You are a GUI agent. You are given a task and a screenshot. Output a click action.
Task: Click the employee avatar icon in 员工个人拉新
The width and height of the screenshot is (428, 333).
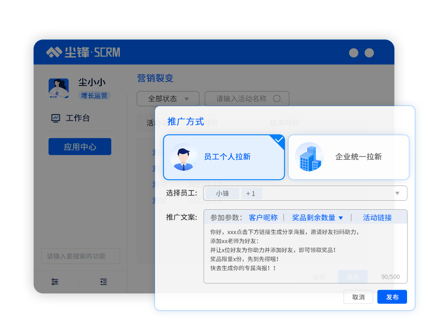(184, 157)
